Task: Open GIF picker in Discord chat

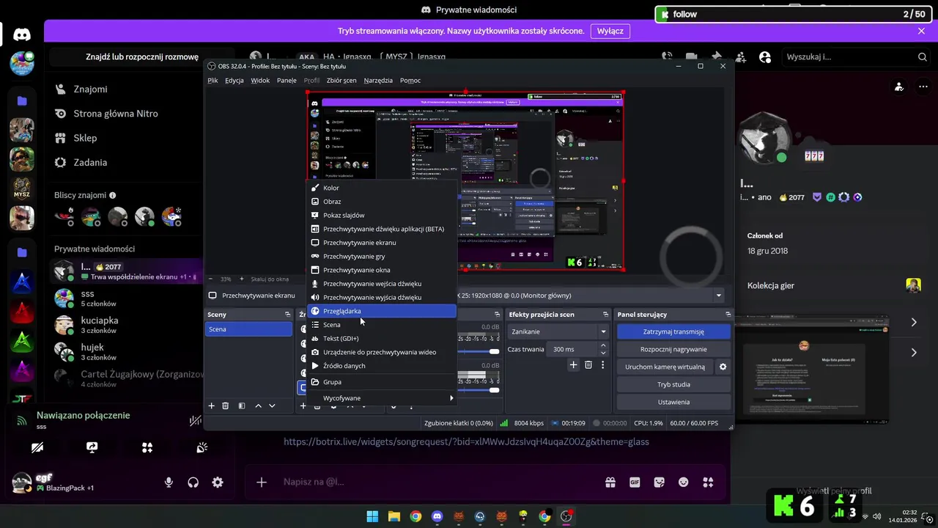Action: tap(635, 482)
